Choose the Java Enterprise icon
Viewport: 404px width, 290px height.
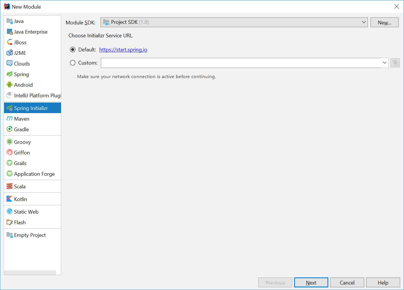point(9,32)
